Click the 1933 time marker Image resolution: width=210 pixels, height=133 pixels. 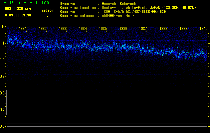[63, 29]
